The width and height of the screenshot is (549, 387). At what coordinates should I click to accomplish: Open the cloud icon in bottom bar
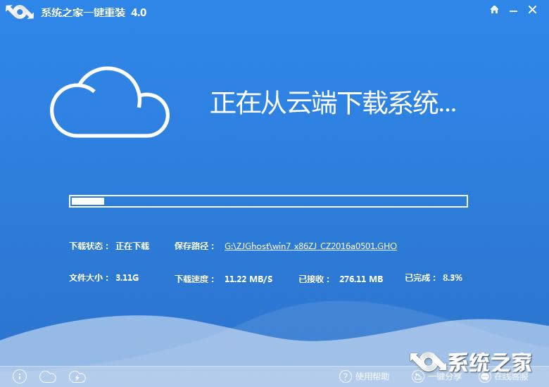(x=48, y=377)
